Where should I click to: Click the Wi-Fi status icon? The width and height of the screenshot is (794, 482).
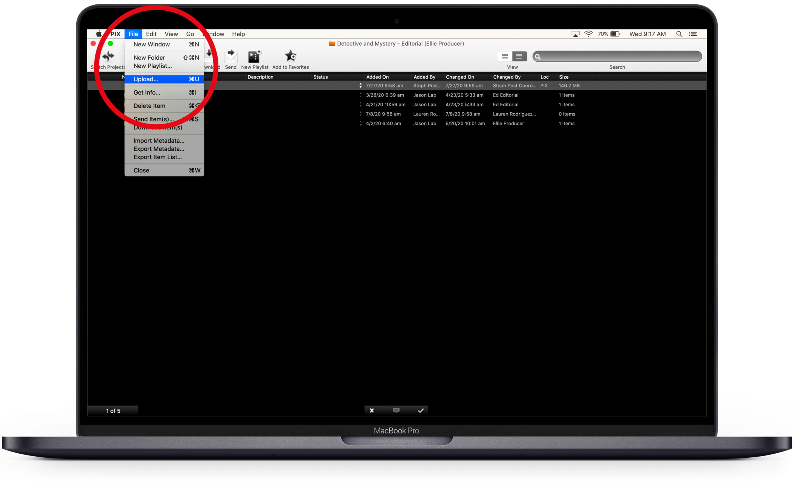589,34
